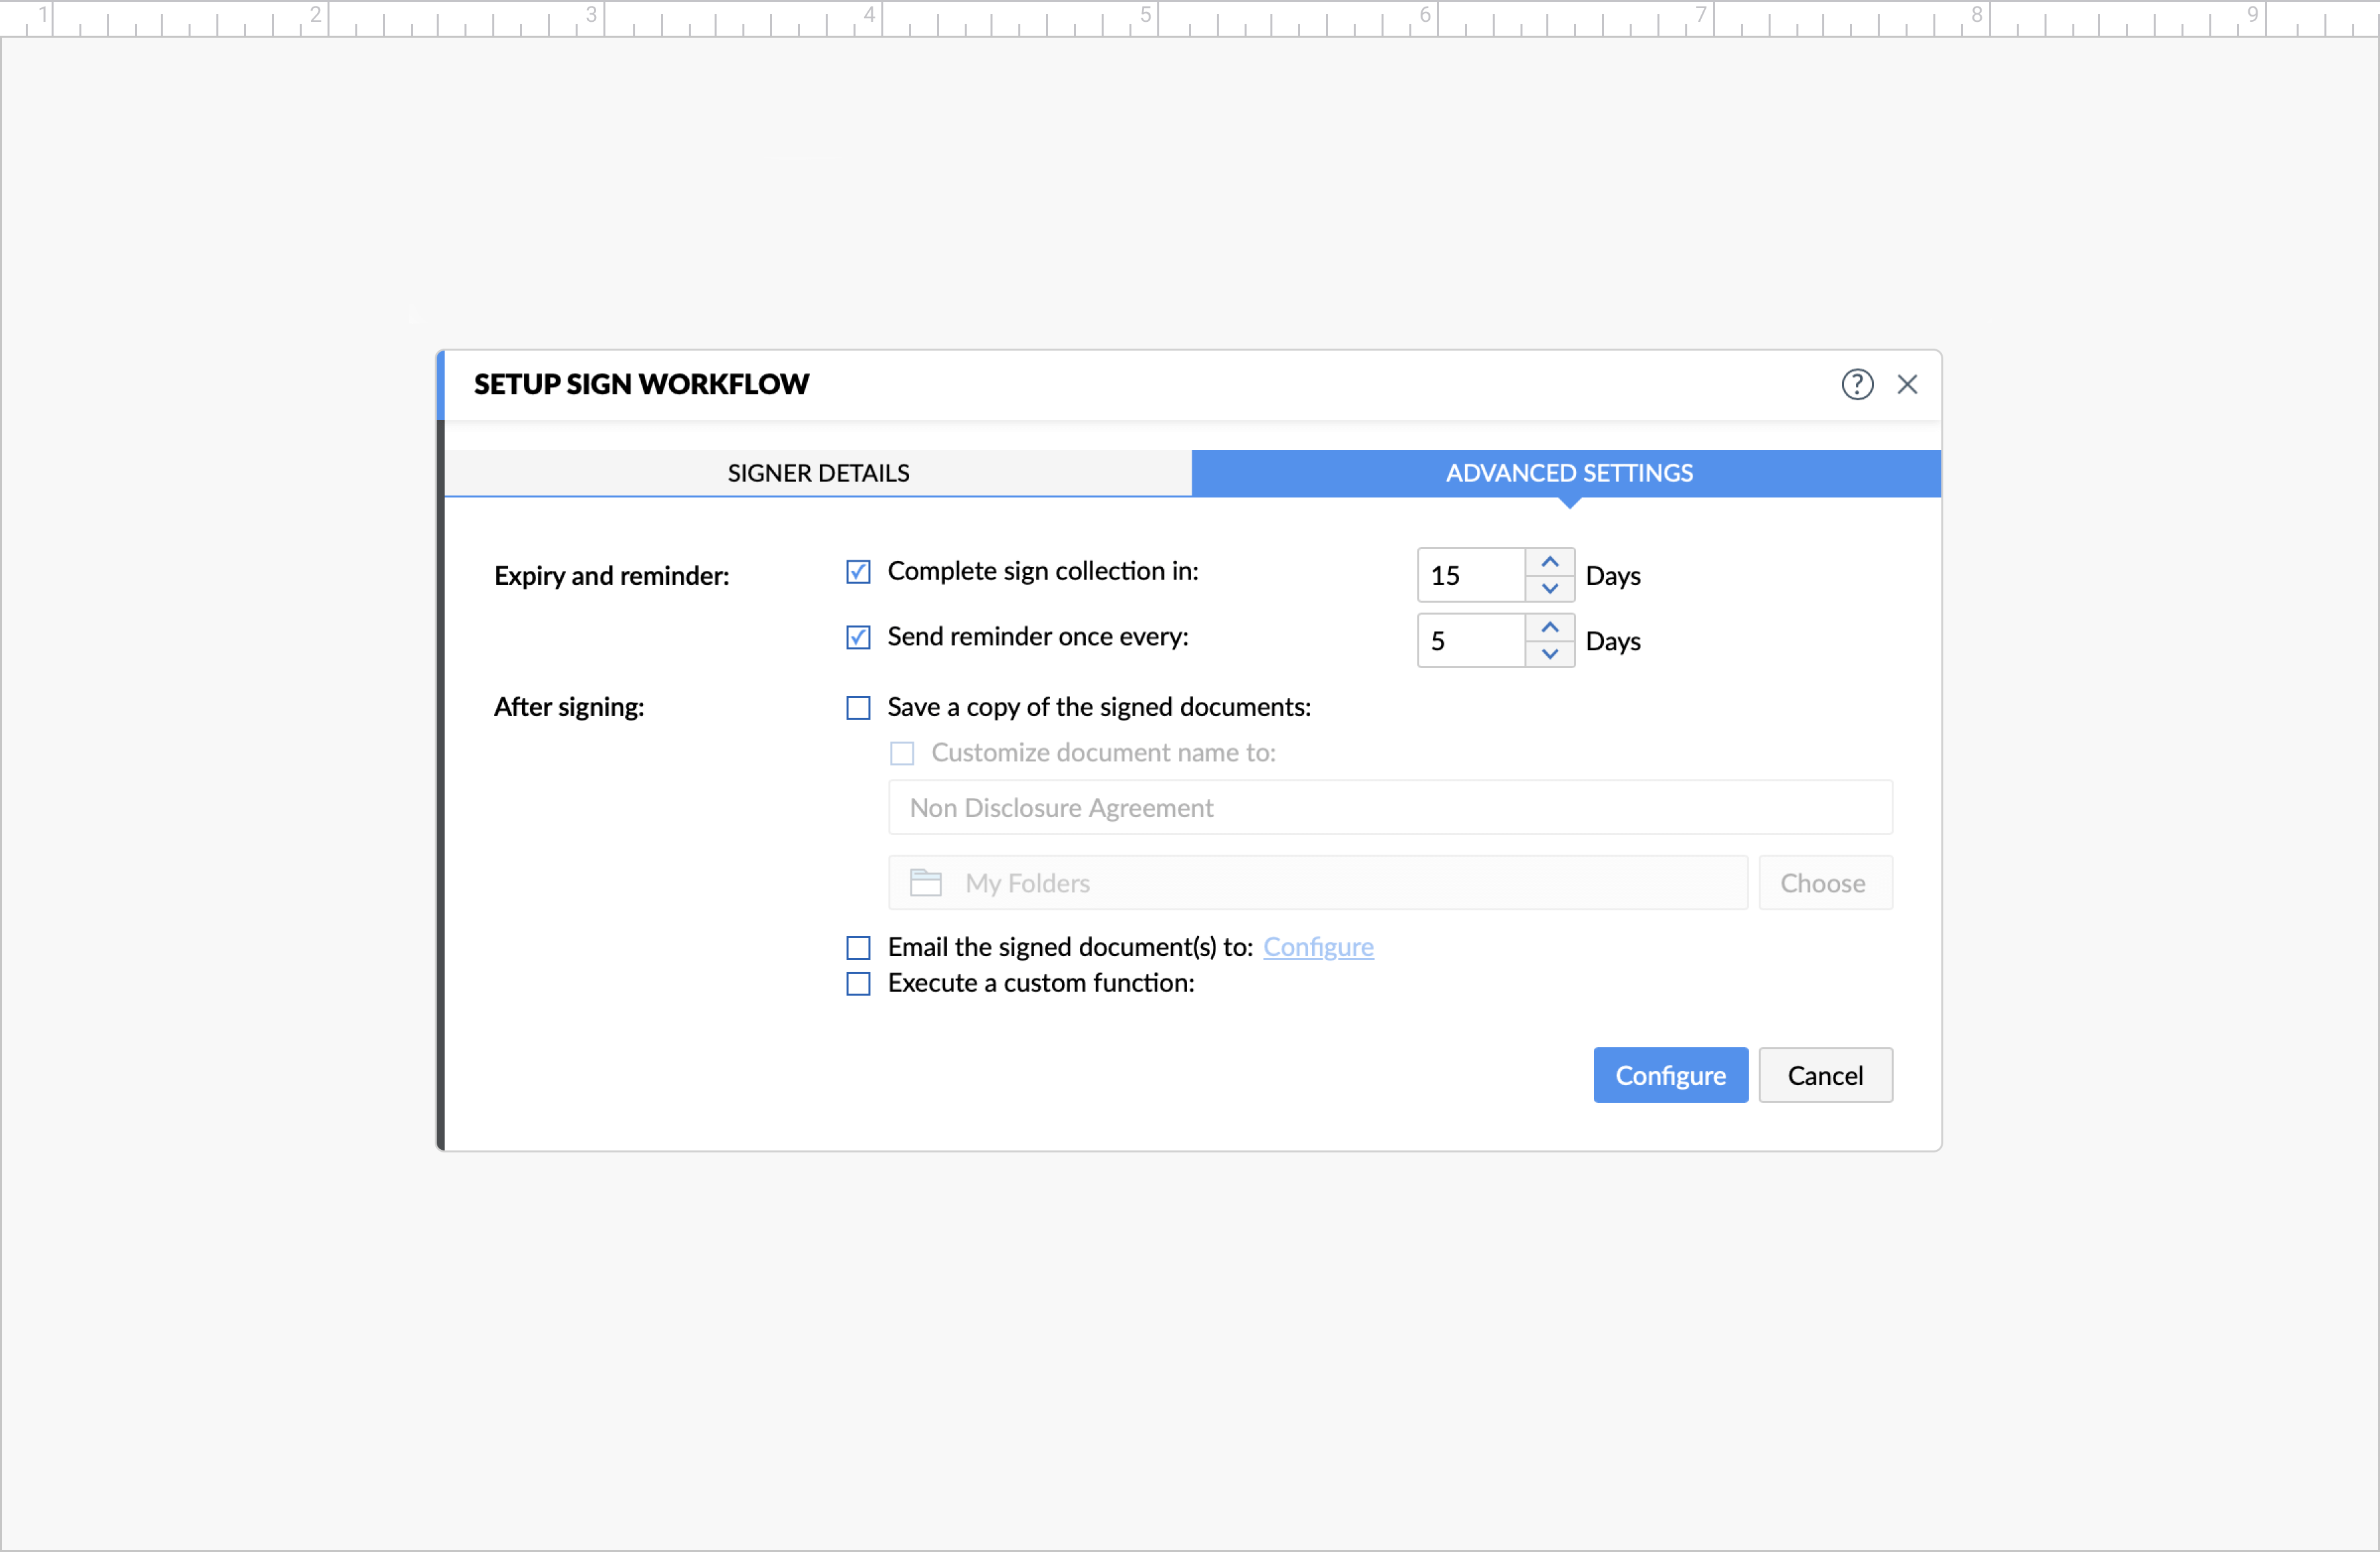
Task: Check Email the signed document(s) to option
Action: coord(858,947)
